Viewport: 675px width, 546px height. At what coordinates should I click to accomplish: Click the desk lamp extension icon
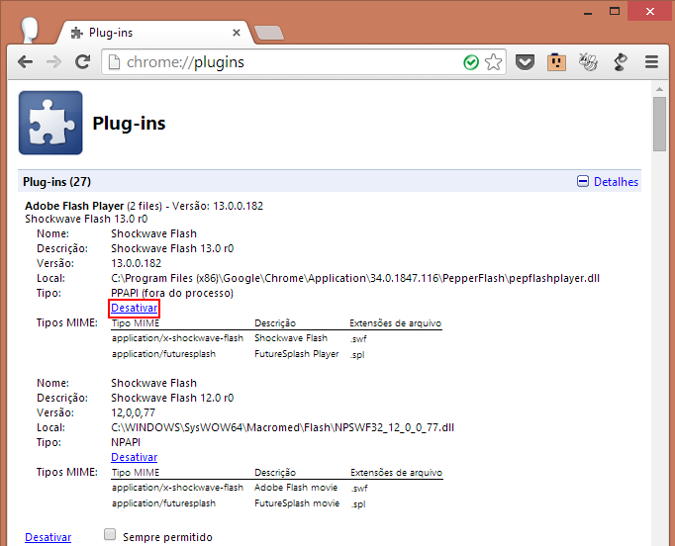(x=621, y=62)
